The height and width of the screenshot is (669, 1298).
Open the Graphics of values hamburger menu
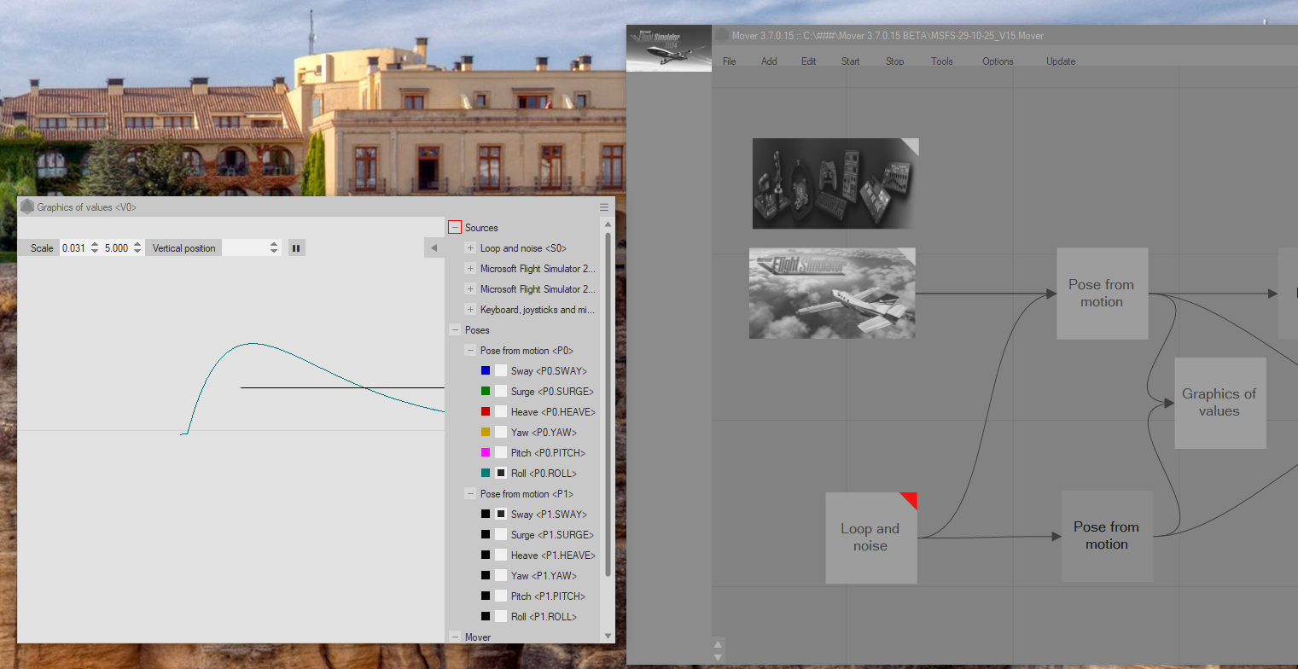[x=604, y=207]
